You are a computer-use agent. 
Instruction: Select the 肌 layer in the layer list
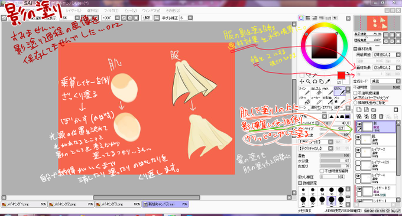click(375, 140)
